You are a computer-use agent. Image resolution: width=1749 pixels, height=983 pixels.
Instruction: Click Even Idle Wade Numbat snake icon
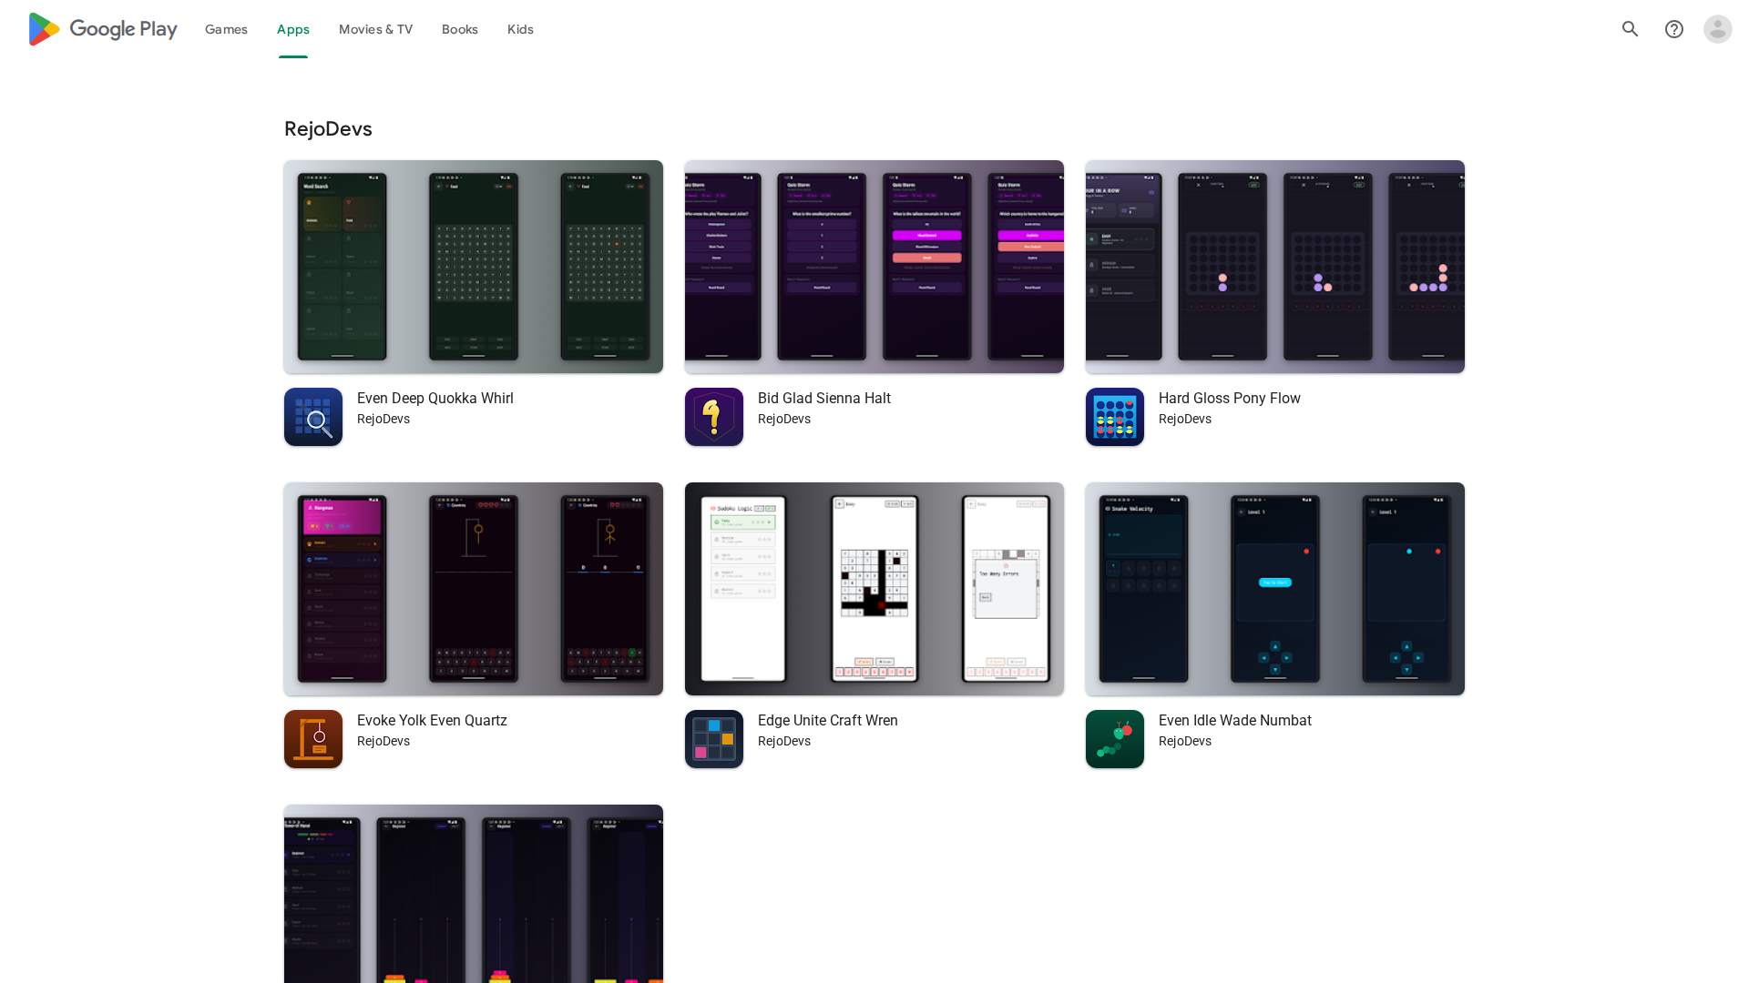point(1115,739)
